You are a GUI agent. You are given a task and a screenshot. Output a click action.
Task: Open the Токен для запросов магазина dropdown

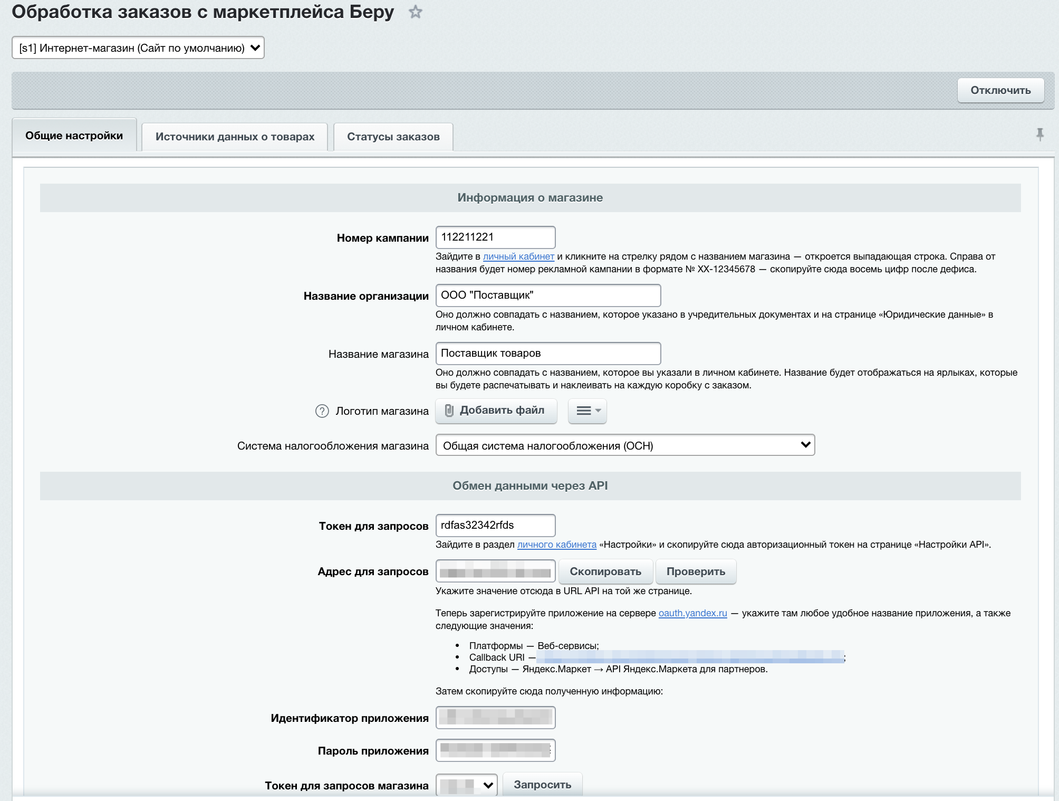pyautogui.click(x=467, y=785)
